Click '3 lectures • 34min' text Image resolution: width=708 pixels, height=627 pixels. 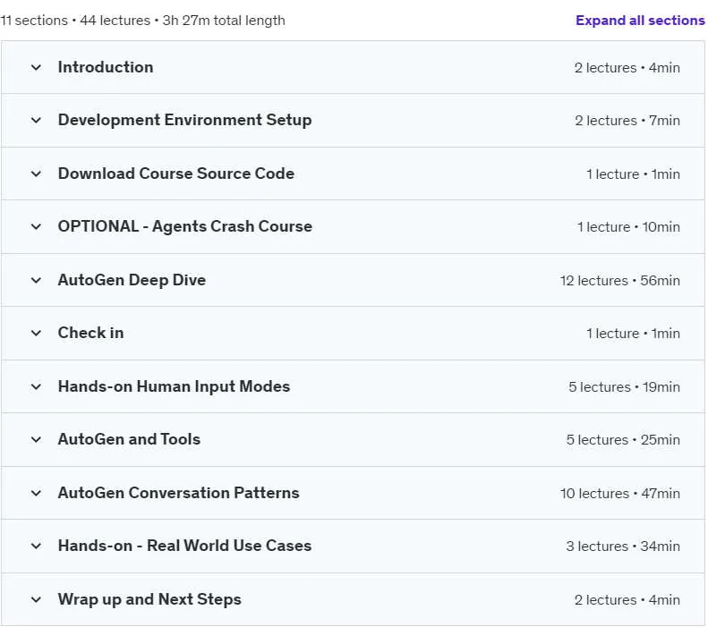[623, 547]
